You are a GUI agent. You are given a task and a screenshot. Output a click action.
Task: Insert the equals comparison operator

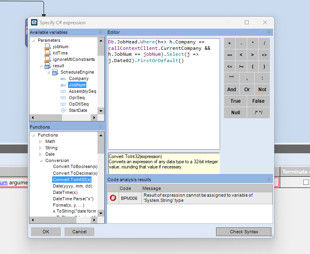coord(230,55)
